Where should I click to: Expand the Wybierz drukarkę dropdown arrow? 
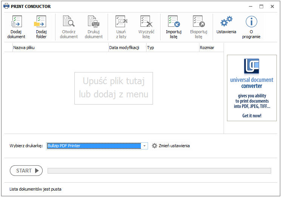pyautogui.click(x=144, y=146)
